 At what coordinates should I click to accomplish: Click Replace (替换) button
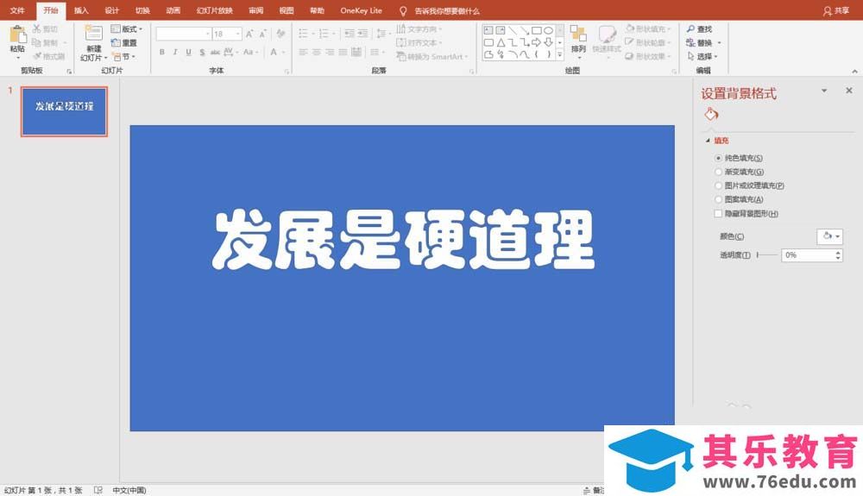(x=700, y=43)
